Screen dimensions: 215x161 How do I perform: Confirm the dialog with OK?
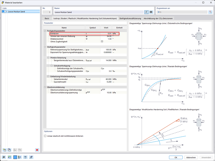point(176,157)
